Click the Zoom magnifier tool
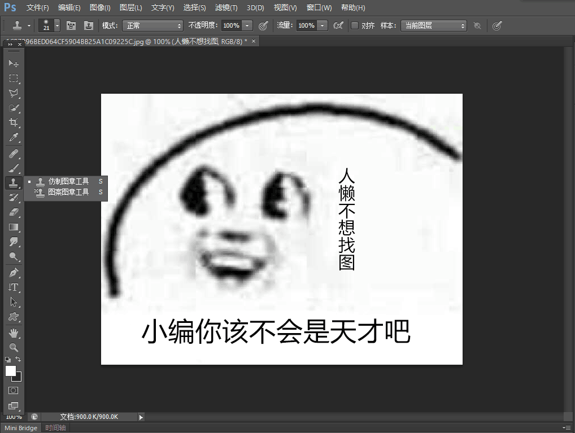 click(14, 348)
